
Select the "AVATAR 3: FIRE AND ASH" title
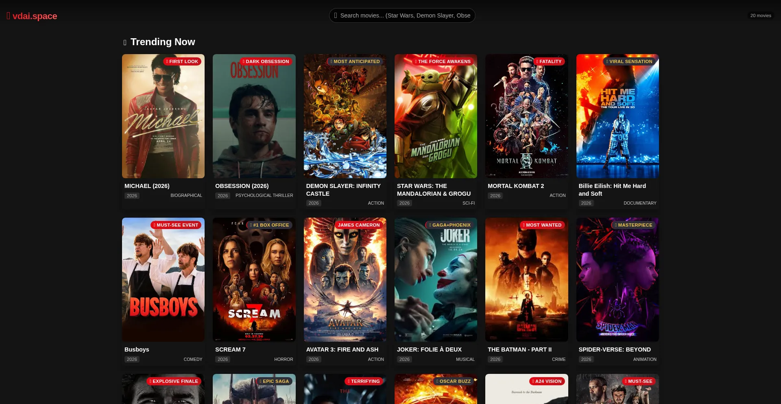pyautogui.click(x=342, y=349)
